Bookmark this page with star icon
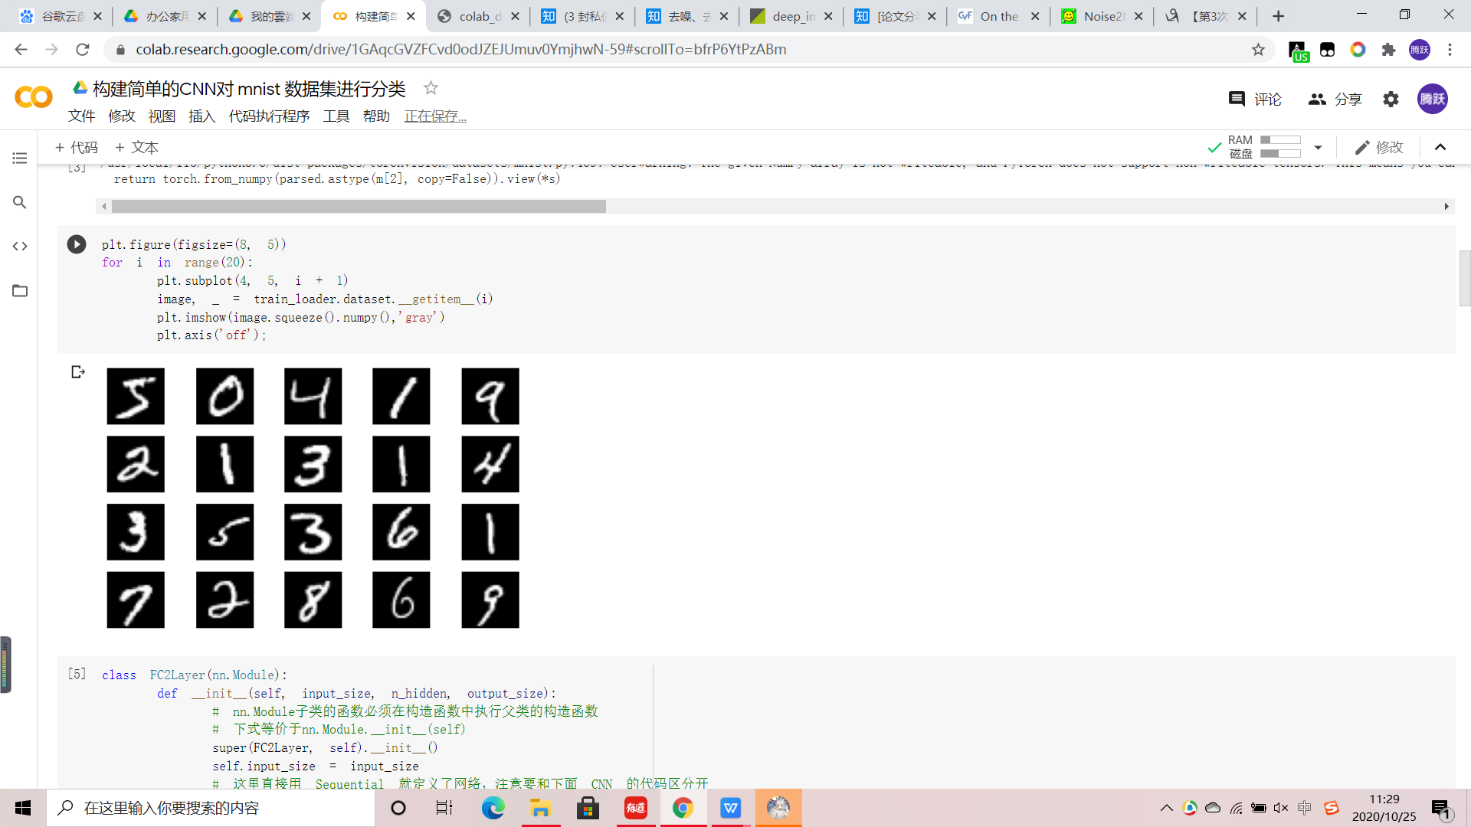Image resolution: width=1471 pixels, height=827 pixels. coord(1258,50)
